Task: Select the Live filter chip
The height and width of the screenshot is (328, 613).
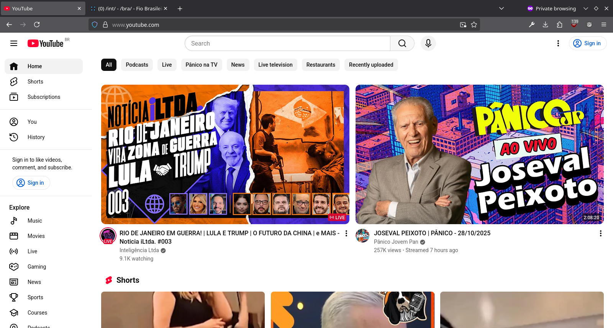Action: [167, 65]
